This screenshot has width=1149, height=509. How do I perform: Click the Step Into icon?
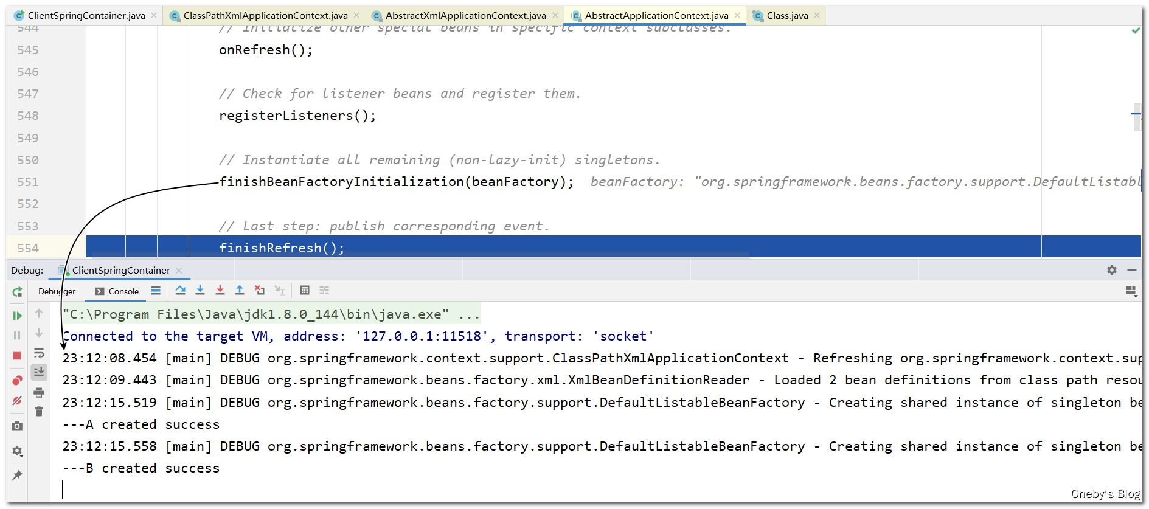click(x=200, y=291)
